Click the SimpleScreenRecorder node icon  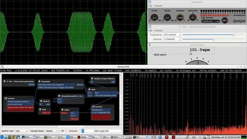tap(59, 96)
